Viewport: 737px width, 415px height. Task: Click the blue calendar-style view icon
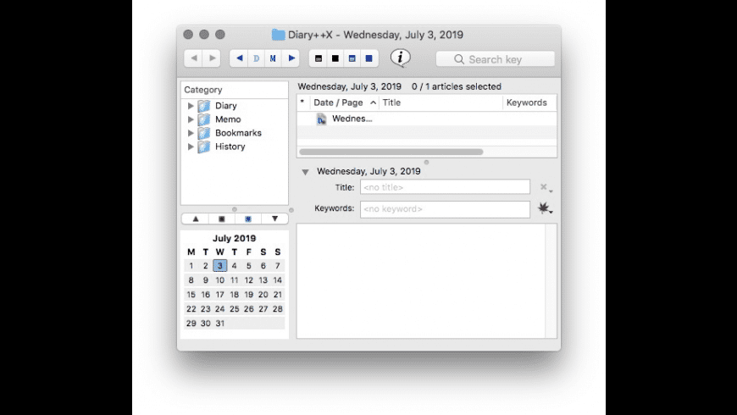(x=352, y=58)
